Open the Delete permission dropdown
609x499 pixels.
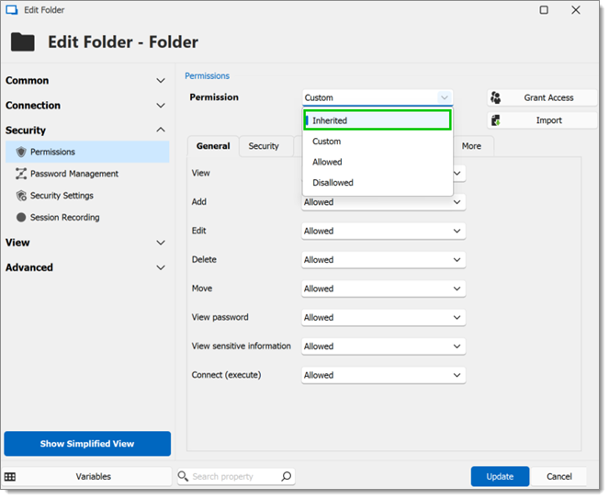383,259
